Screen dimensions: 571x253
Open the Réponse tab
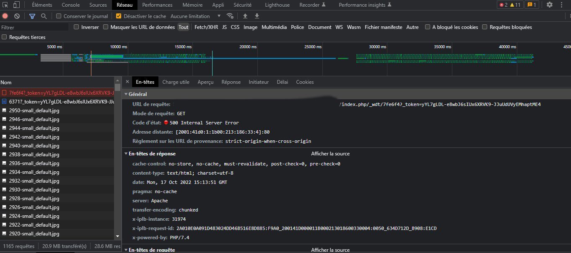click(231, 82)
